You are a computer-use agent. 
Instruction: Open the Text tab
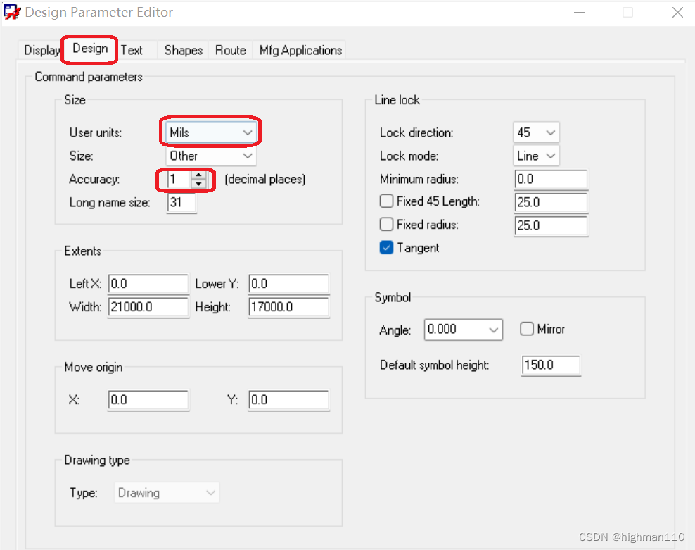(x=132, y=50)
